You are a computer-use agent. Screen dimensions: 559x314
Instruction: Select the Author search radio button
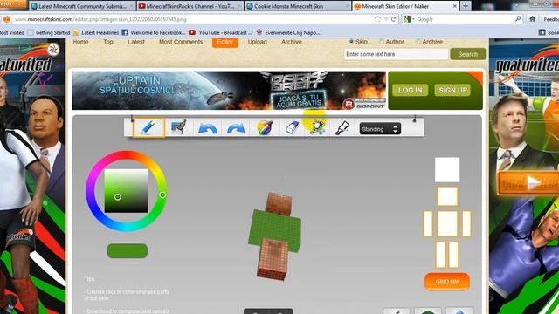[382, 42]
